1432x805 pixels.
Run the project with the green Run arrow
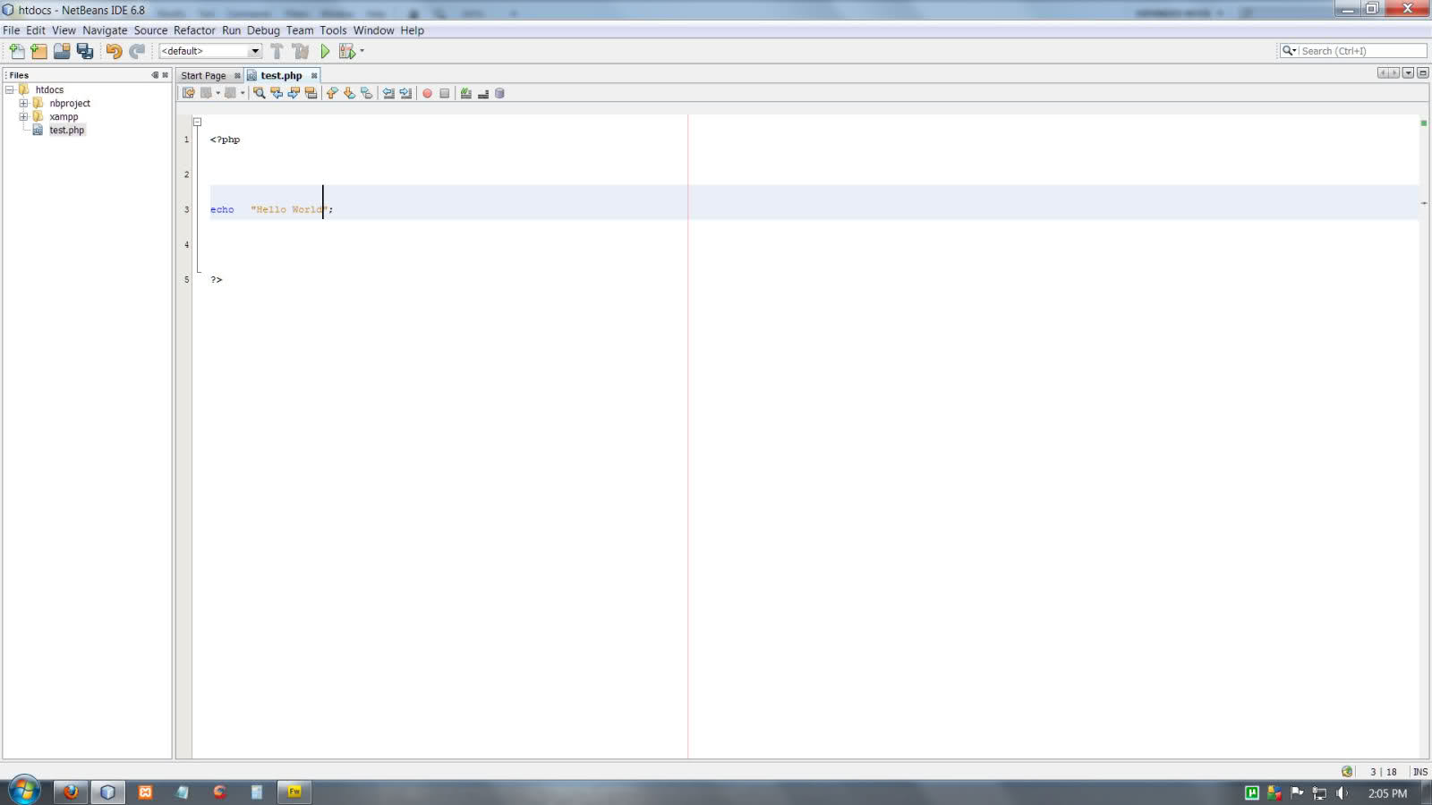[x=325, y=51]
